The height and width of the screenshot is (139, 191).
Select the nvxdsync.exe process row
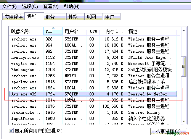[93, 57]
